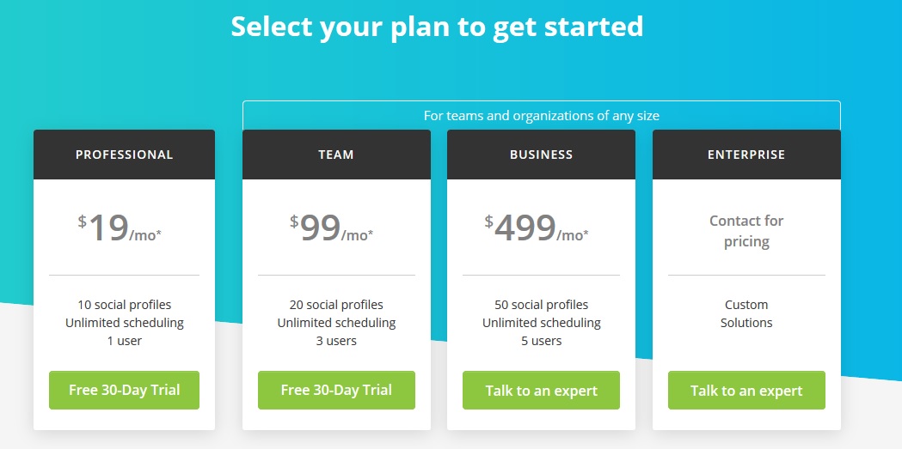
Task: Click Enterprise plan Talk to an expert
Action: click(746, 390)
